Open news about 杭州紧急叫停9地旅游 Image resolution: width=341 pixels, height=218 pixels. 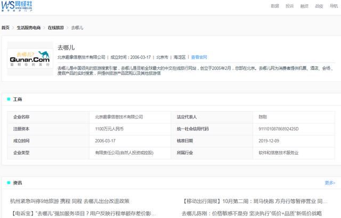(70, 202)
